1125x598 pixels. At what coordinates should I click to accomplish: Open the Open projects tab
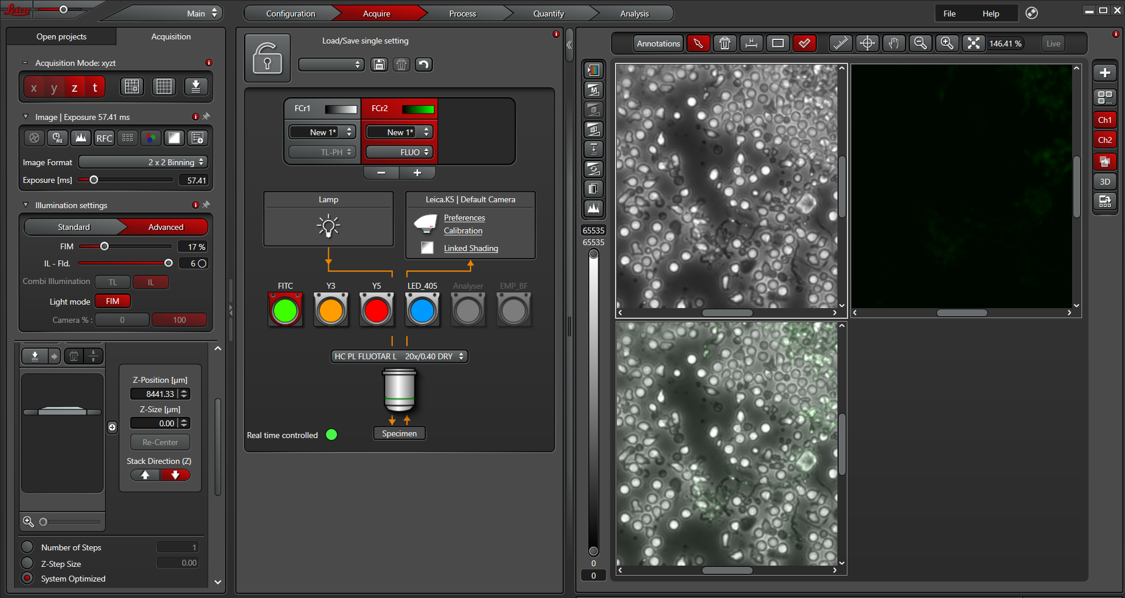tap(61, 36)
